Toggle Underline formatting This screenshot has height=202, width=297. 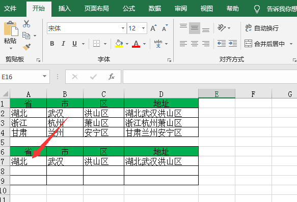point(74,44)
